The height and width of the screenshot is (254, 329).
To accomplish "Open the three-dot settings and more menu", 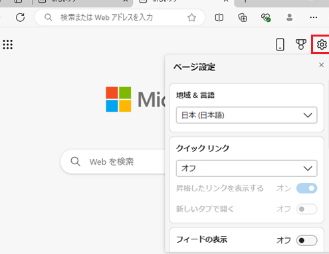I will coord(314,17).
